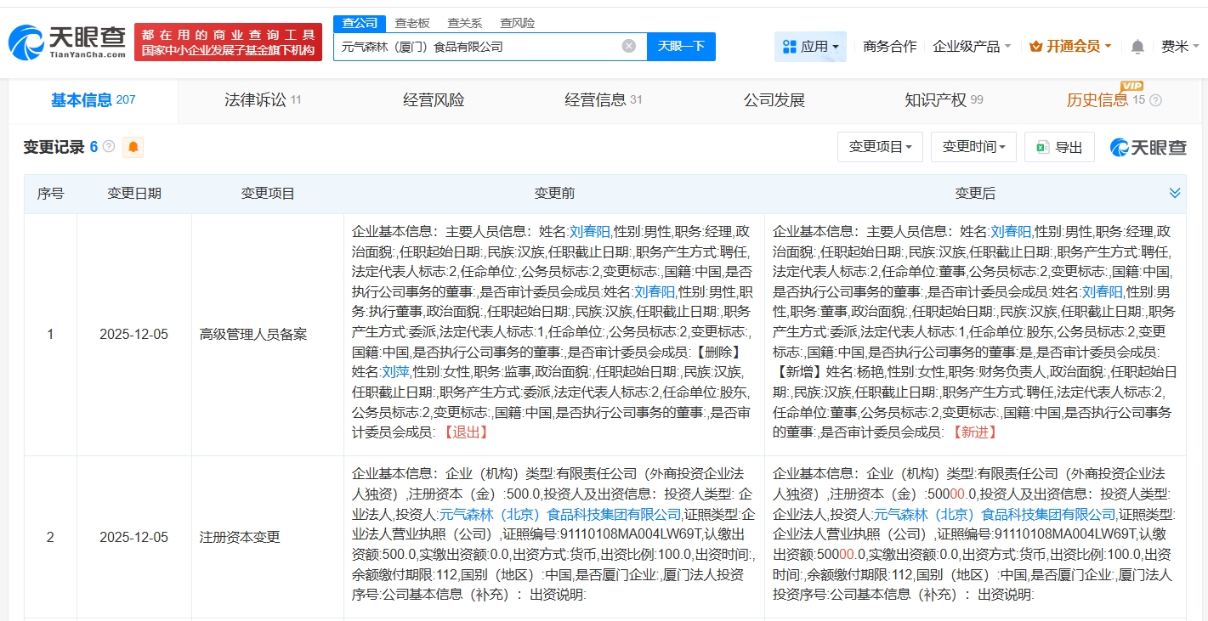Click the TianYanCha logo in header
1208x621 pixels.
(x=67, y=41)
